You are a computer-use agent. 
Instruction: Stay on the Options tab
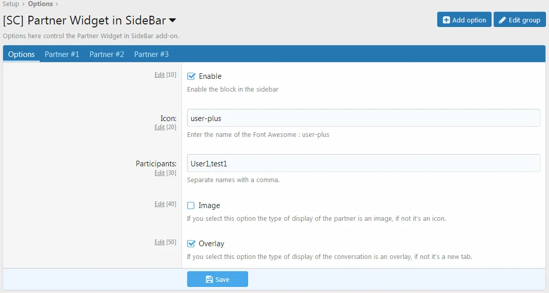(x=21, y=54)
